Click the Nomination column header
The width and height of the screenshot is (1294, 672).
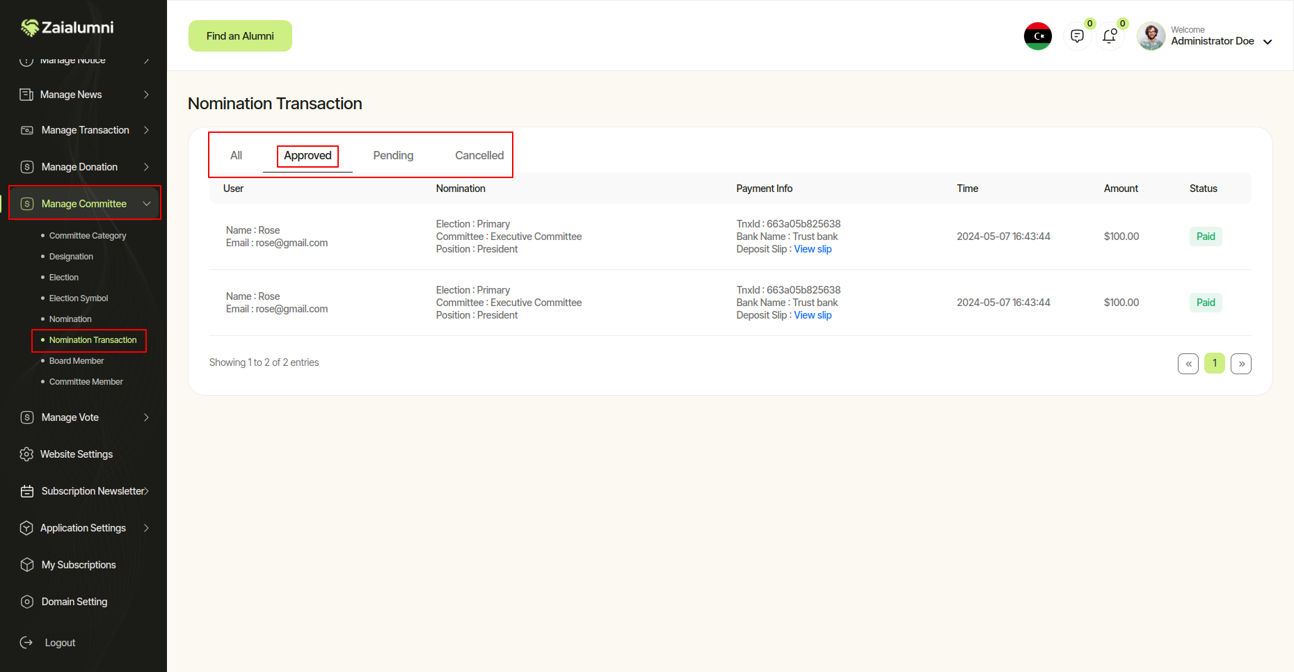(x=461, y=189)
